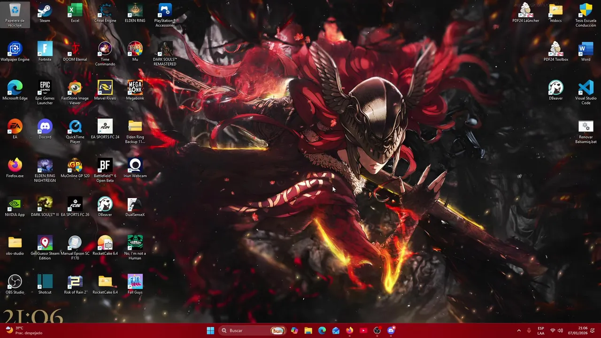Launch Steam from the desktop

(45, 13)
